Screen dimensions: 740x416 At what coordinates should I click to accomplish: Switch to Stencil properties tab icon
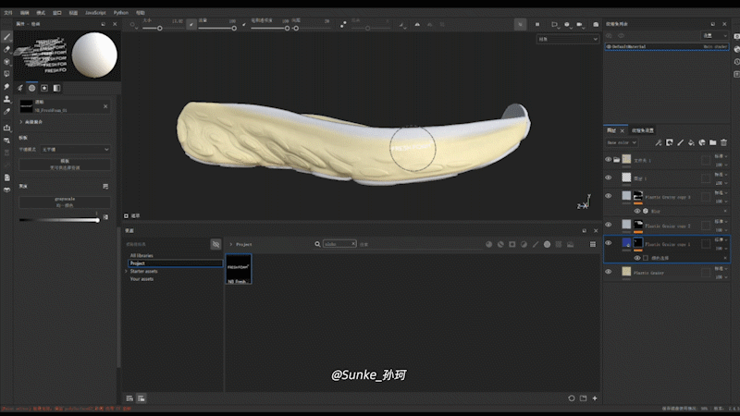[44, 88]
